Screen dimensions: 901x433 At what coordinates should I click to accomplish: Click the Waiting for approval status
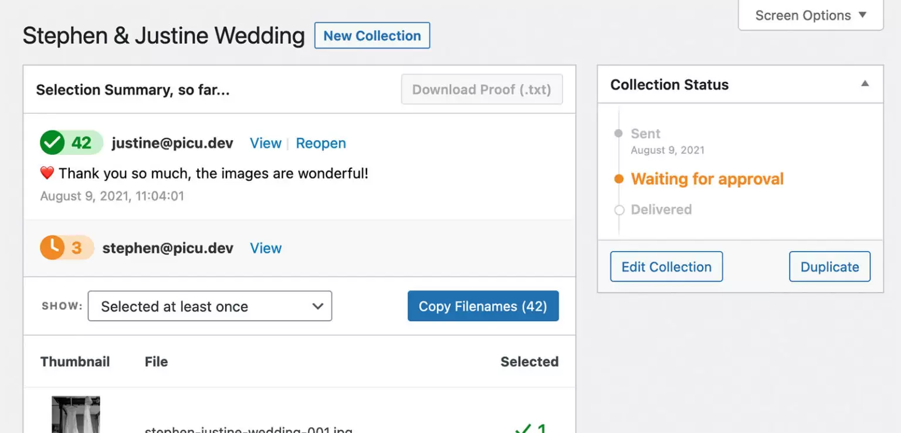(707, 179)
